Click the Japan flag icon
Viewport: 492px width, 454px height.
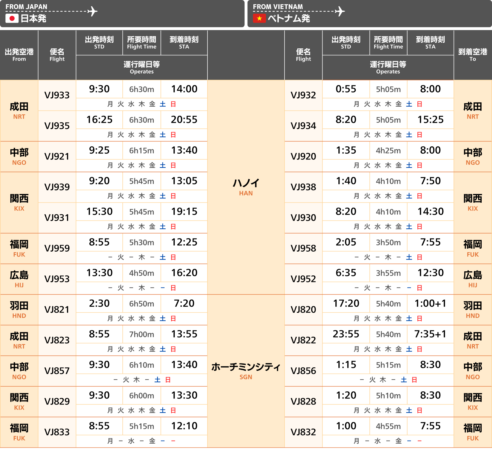(12, 18)
